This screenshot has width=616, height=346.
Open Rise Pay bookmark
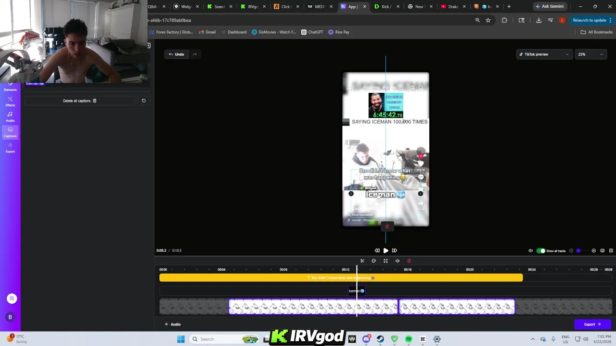(x=339, y=32)
